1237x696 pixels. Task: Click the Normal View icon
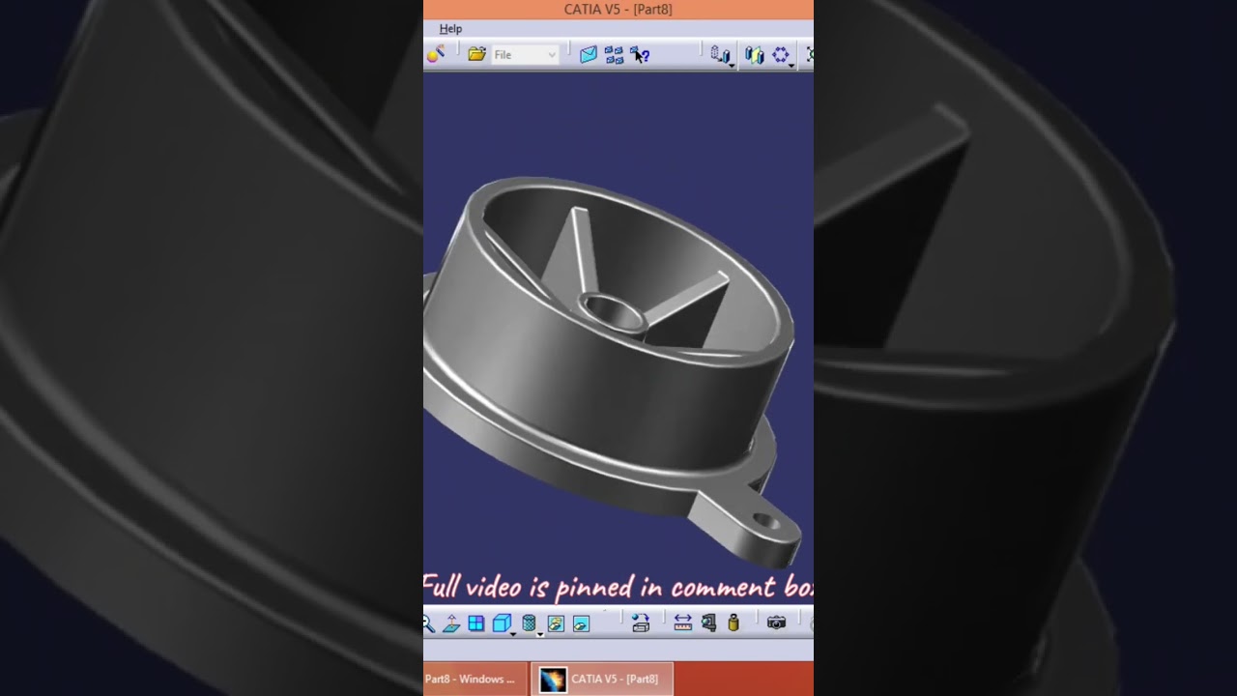click(x=451, y=623)
